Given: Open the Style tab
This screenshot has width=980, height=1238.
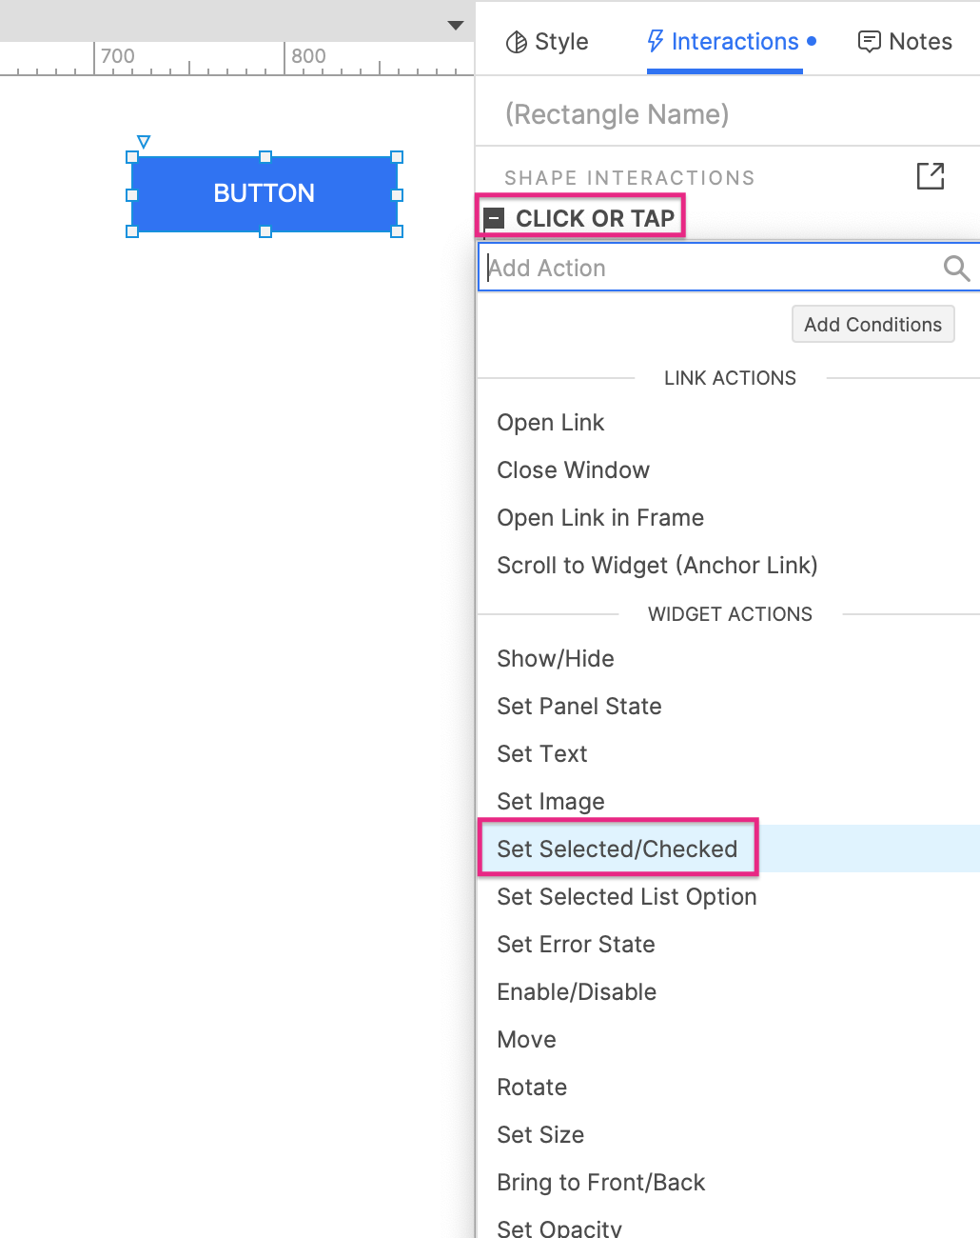Looking at the screenshot, I should coord(547,42).
